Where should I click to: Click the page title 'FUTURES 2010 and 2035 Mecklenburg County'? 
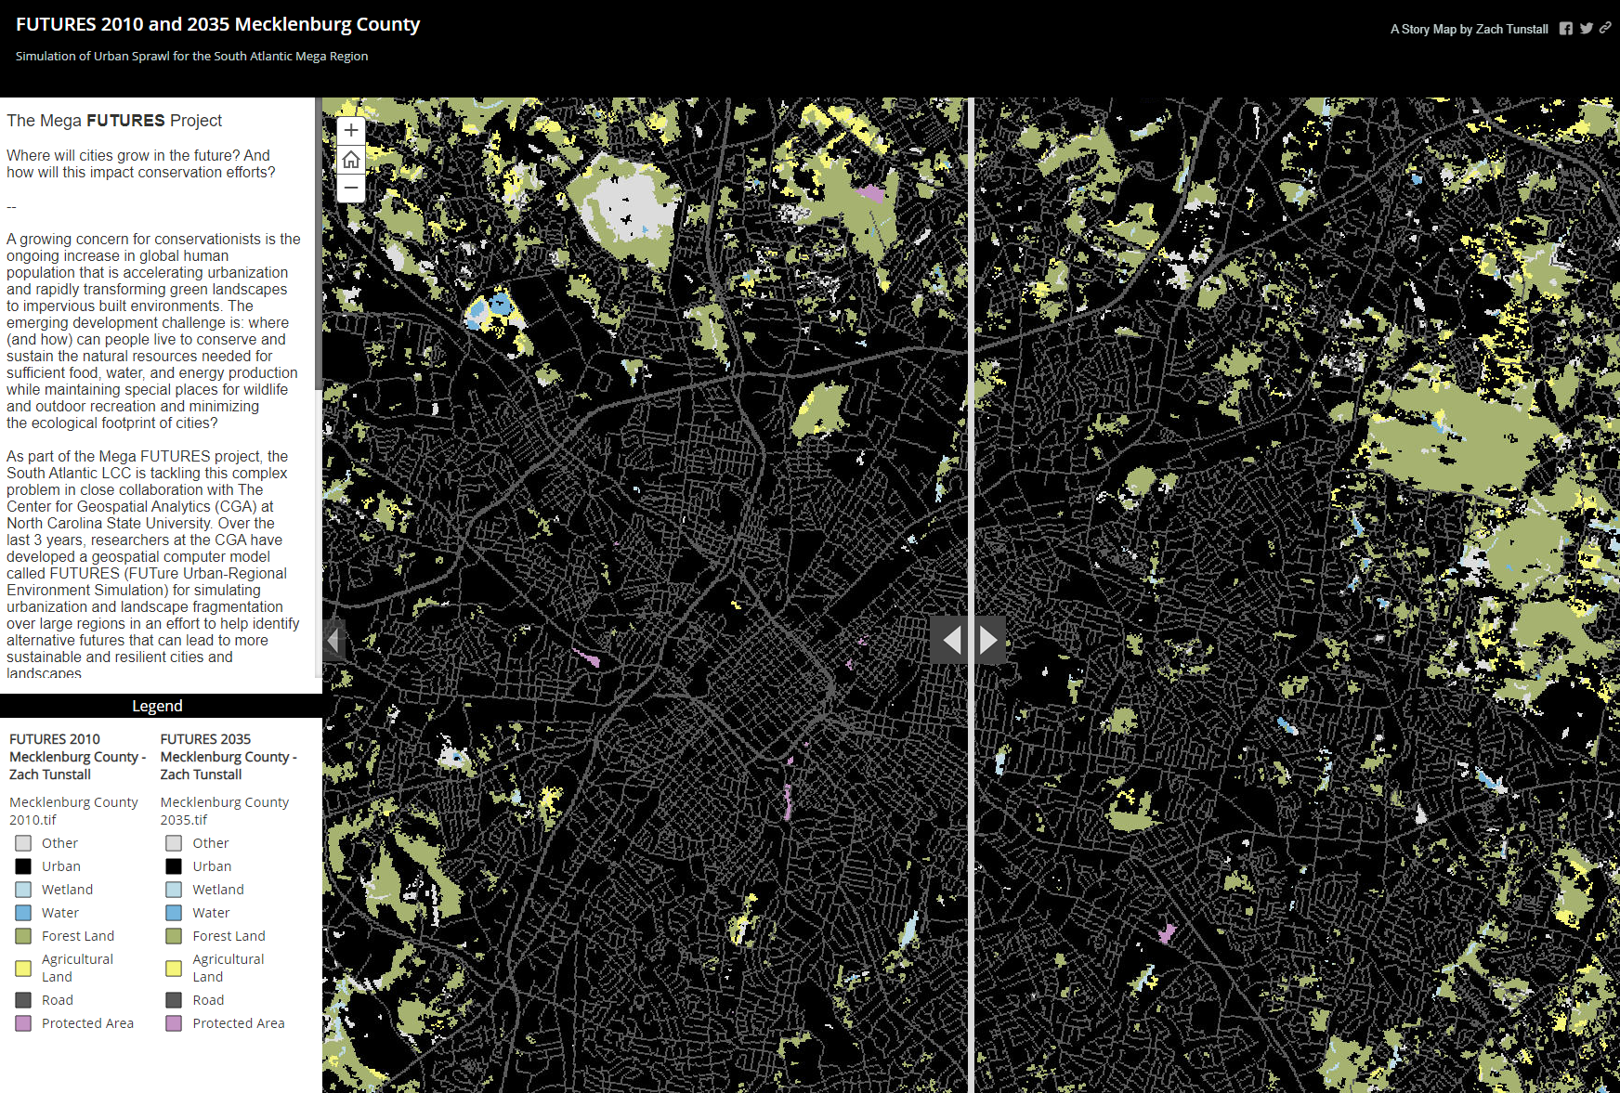click(218, 25)
